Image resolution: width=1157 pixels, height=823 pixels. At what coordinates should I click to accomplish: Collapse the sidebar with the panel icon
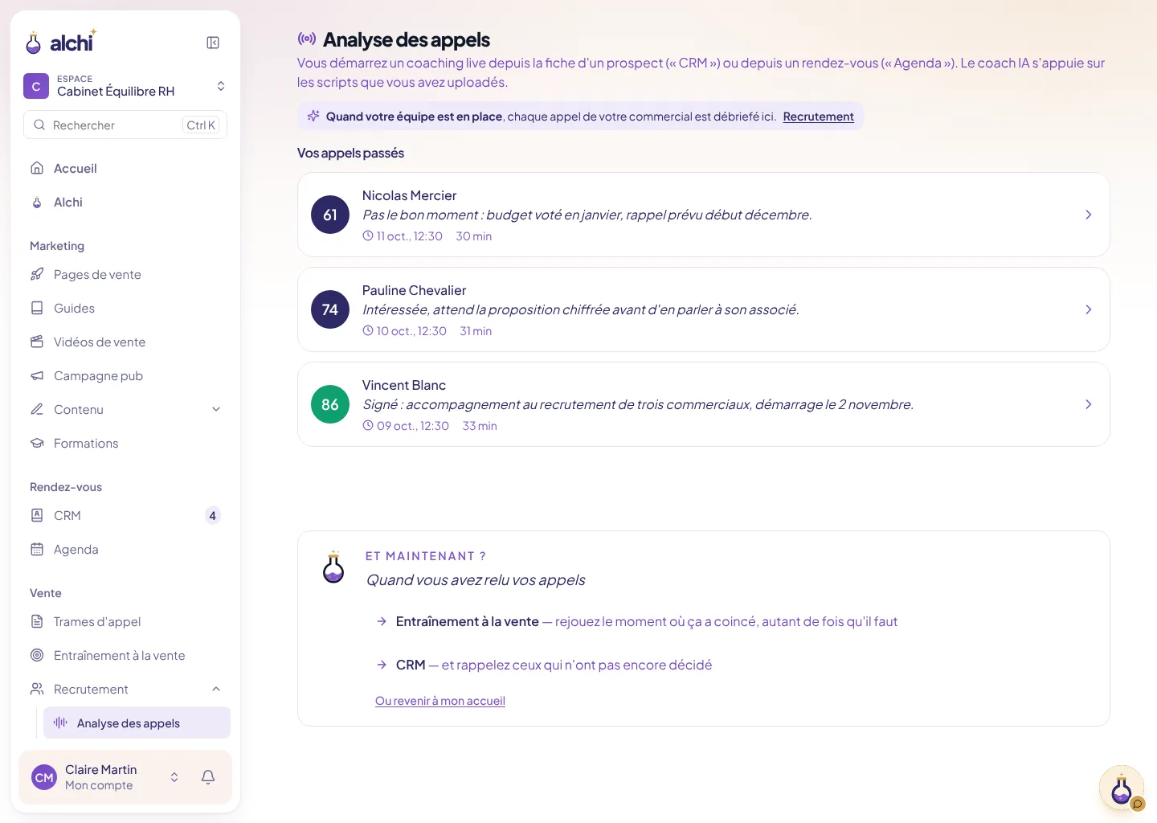tap(213, 43)
